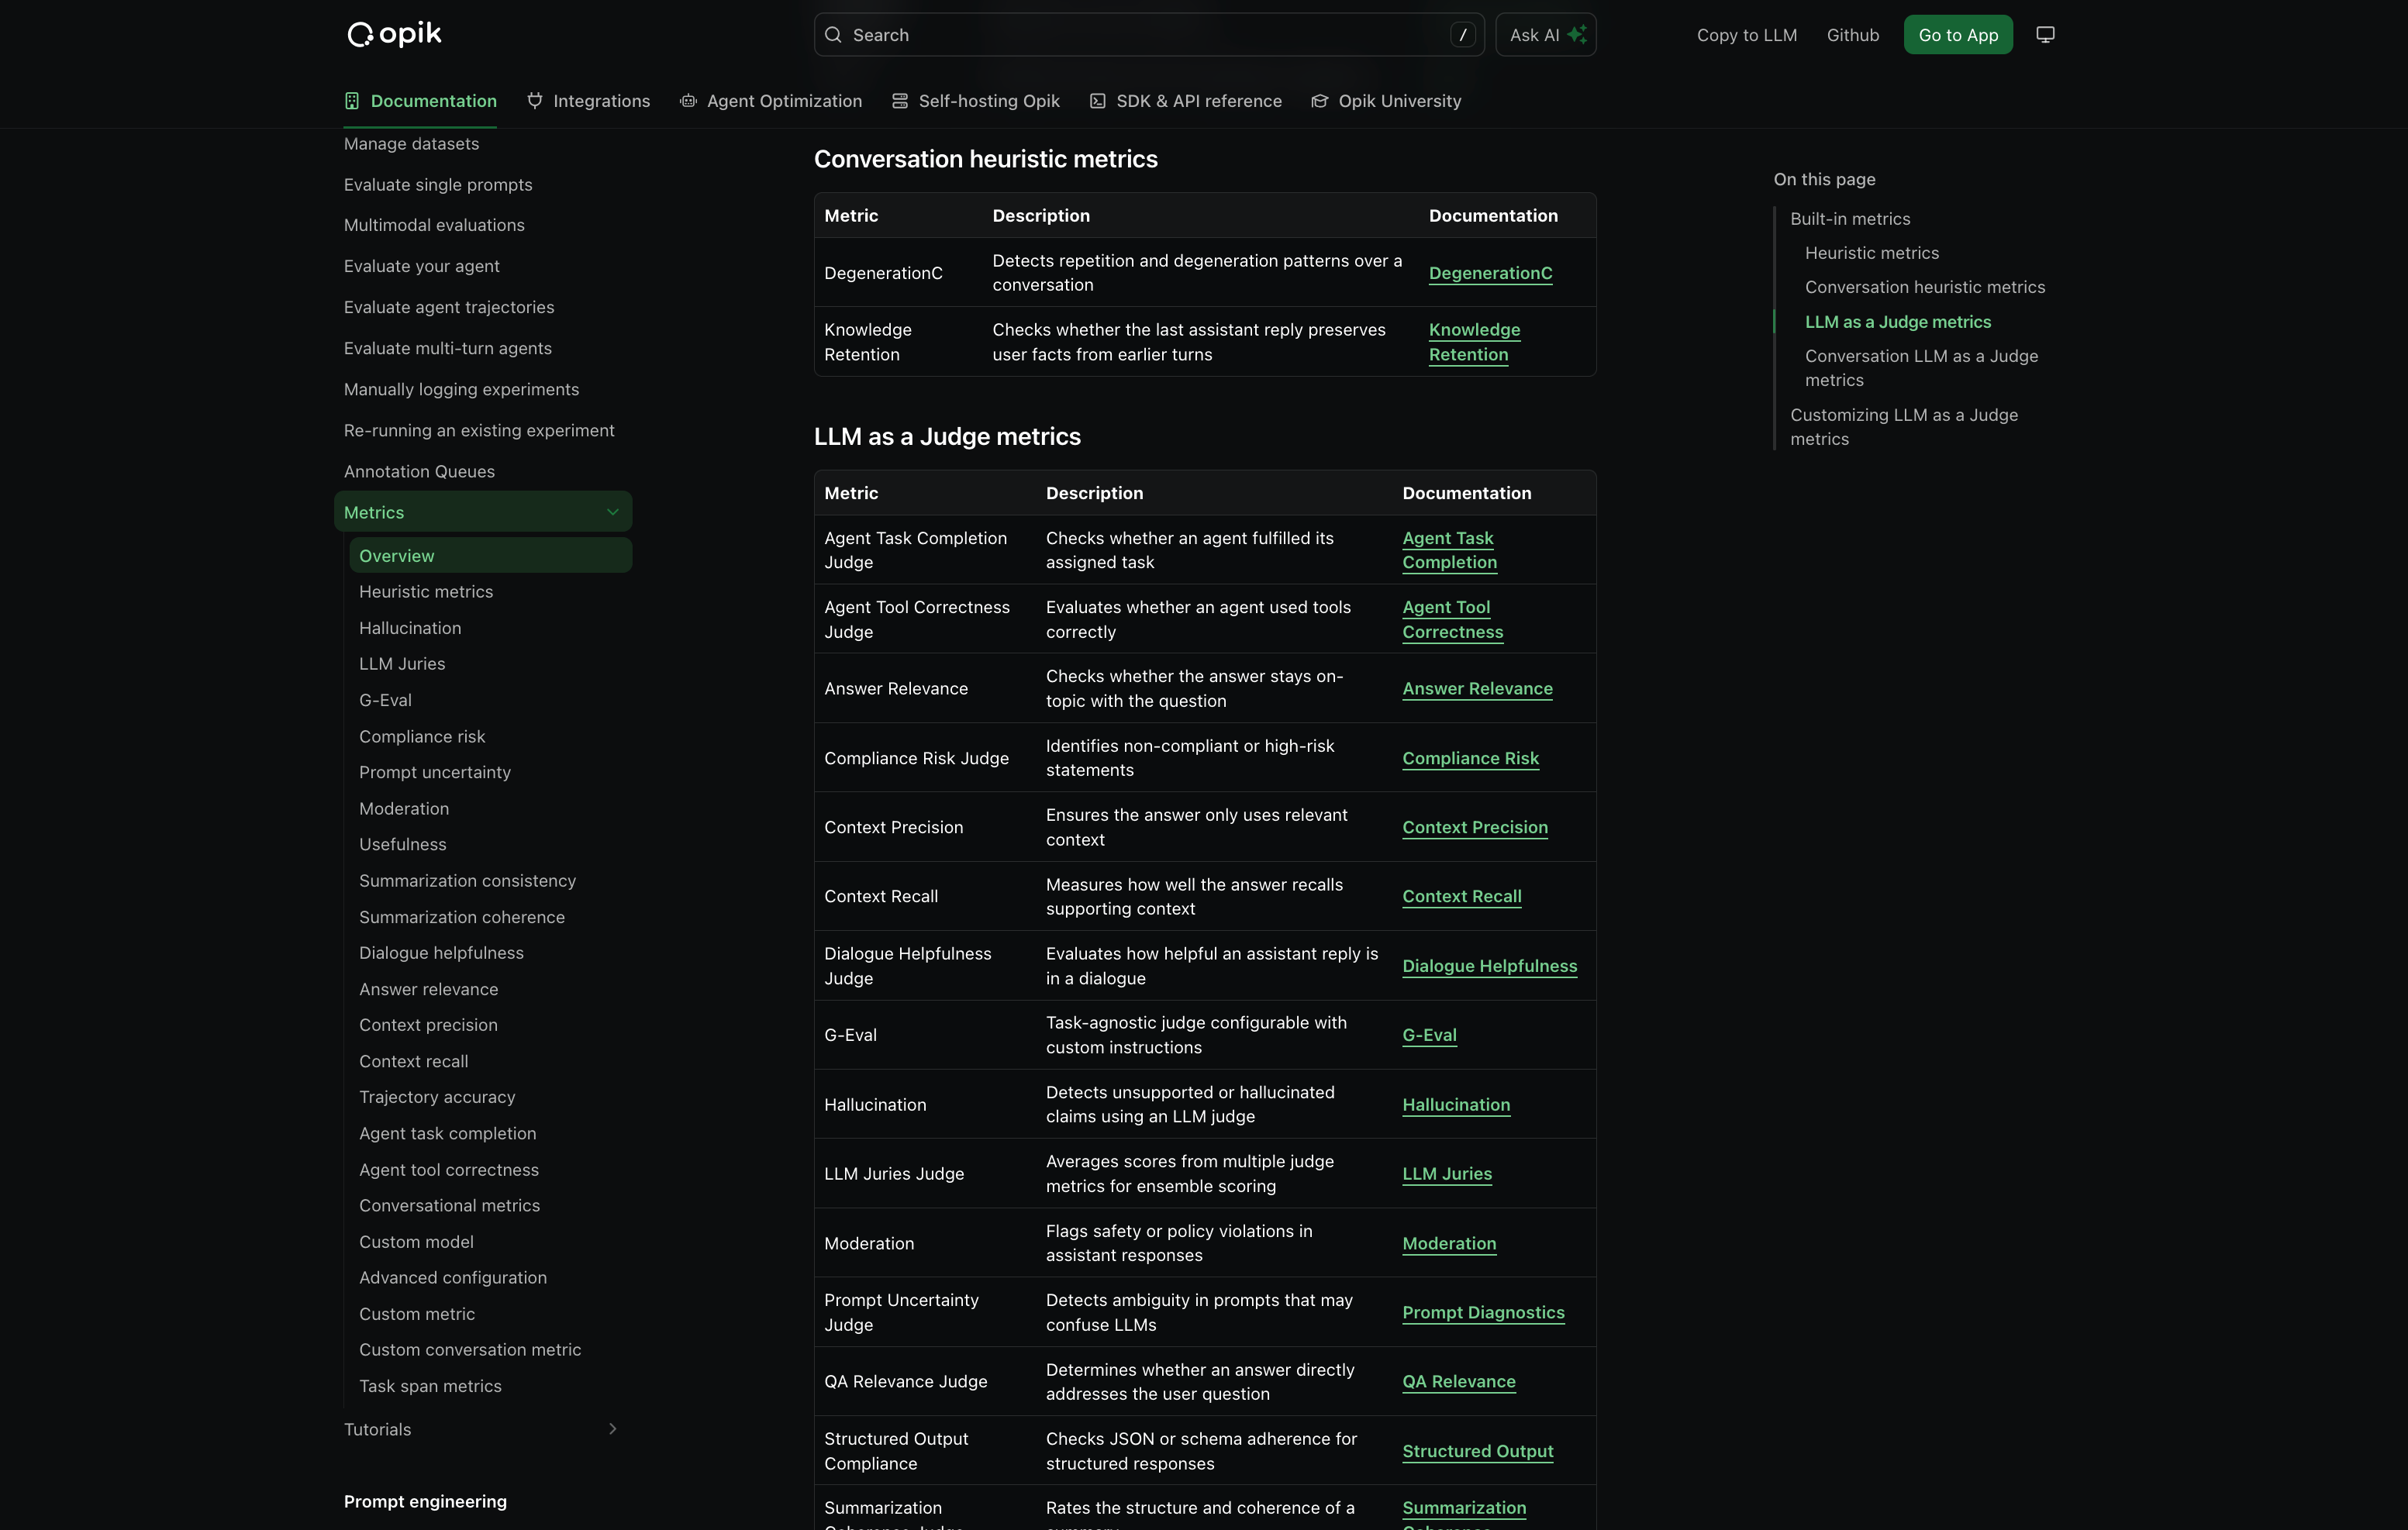Click the search magnifier icon
This screenshot has height=1530, width=2408.
pyautogui.click(x=833, y=35)
